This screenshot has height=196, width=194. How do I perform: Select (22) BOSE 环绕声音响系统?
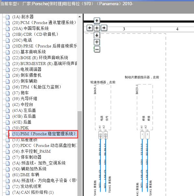40,58
